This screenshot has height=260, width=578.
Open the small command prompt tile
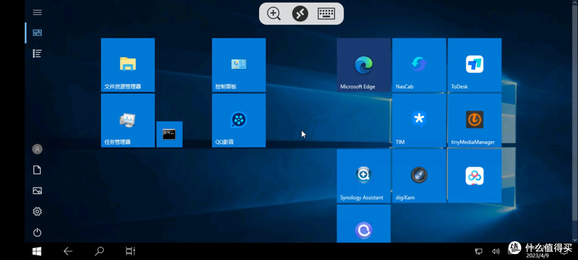point(170,134)
